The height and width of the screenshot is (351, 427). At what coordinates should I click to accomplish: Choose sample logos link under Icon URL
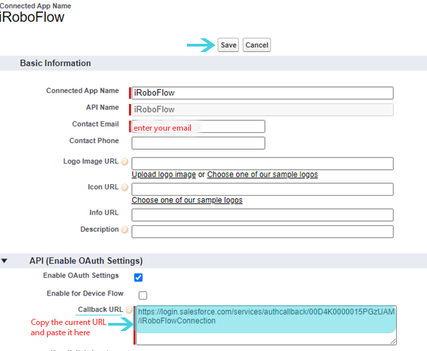(187, 200)
